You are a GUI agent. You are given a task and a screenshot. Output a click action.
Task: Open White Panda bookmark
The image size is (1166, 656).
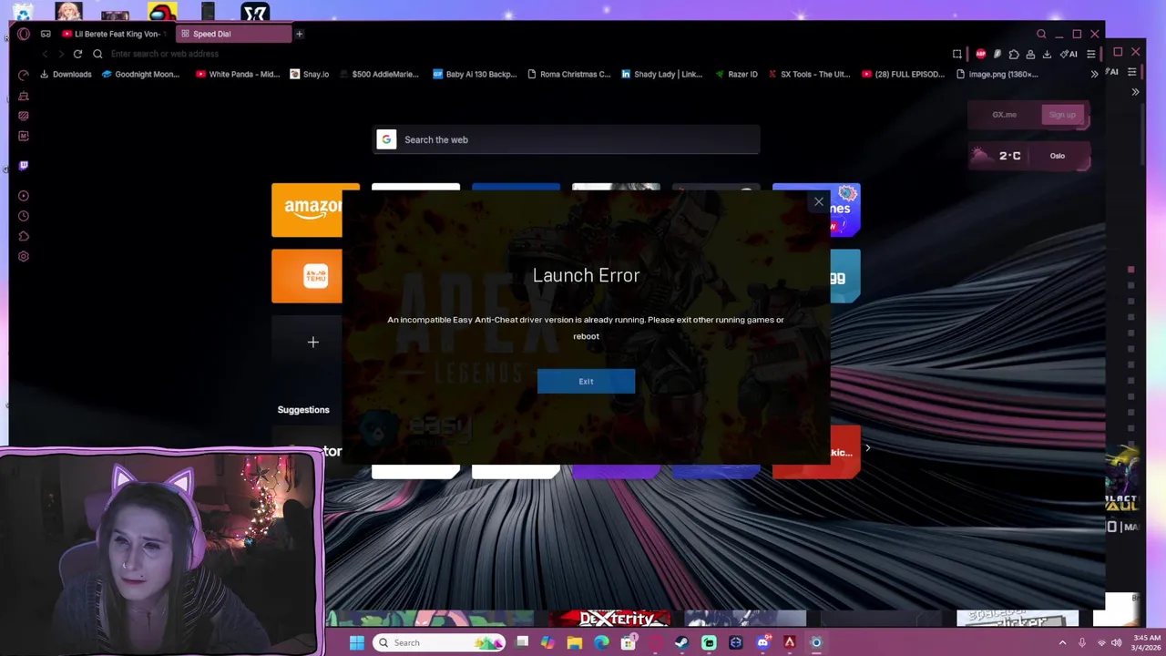(x=238, y=74)
